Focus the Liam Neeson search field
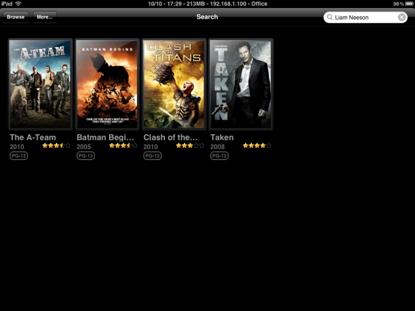This screenshot has width=415, height=311. [x=365, y=17]
